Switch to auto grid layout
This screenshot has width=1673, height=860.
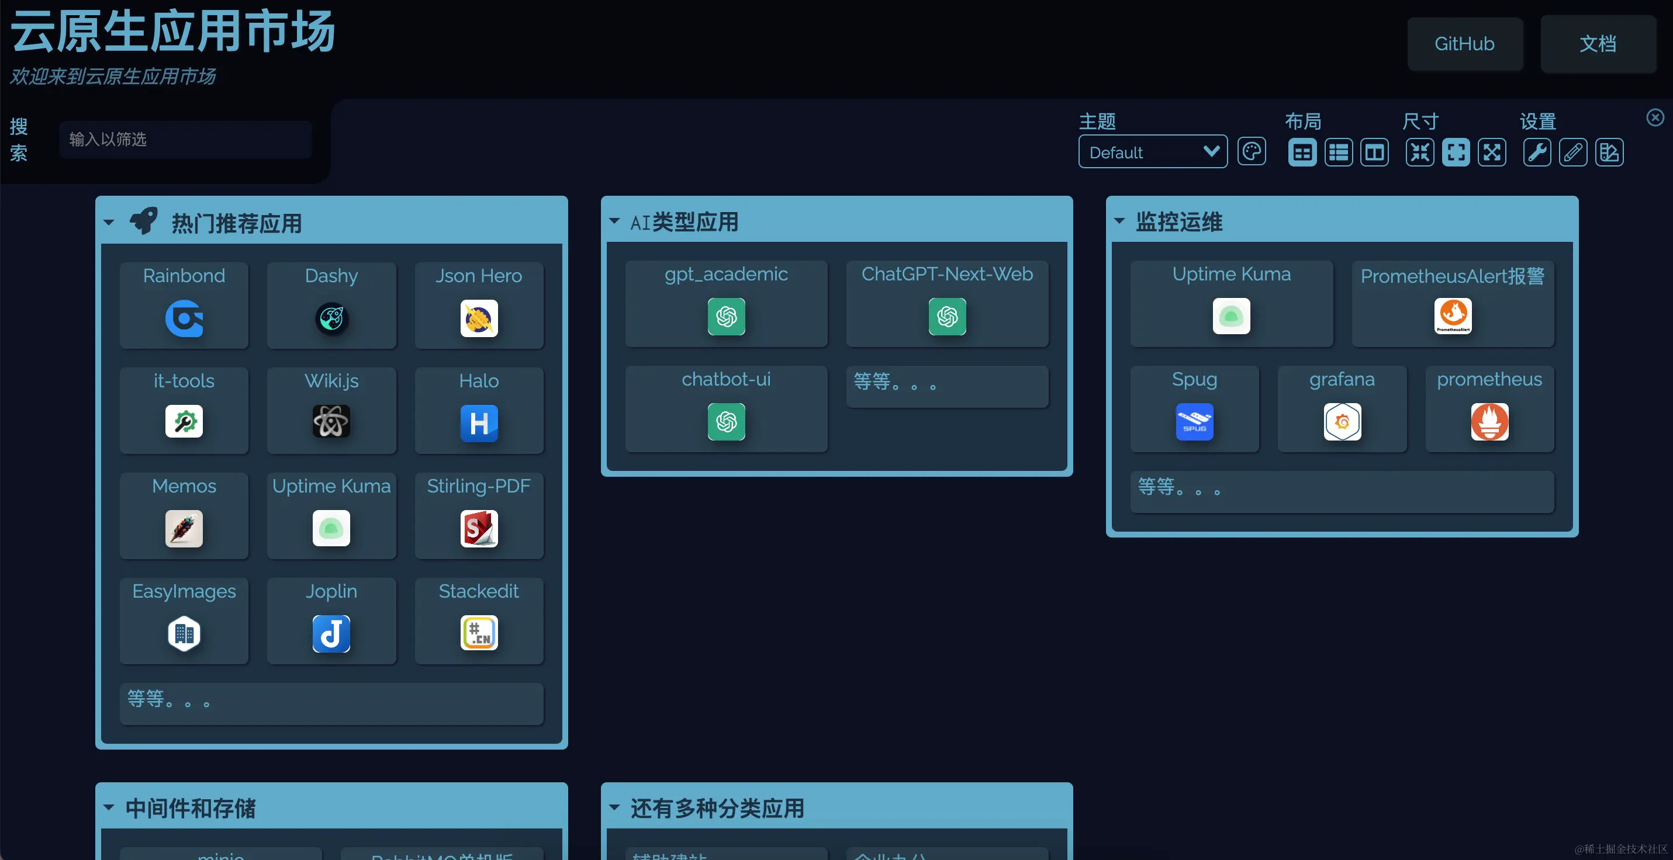point(1302,152)
